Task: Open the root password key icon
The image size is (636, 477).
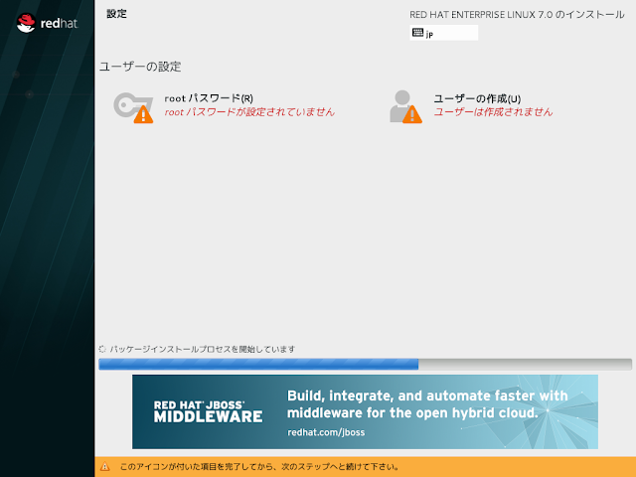Action: (133, 107)
